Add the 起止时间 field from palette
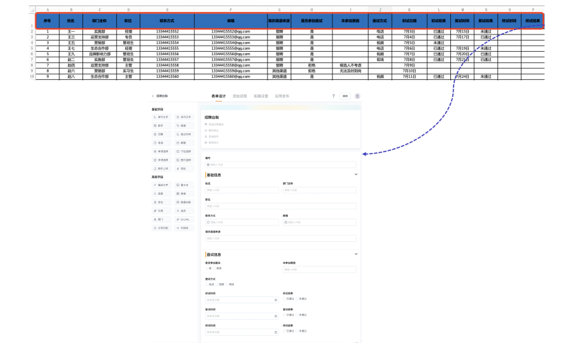The image size is (574, 343). [184, 134]
